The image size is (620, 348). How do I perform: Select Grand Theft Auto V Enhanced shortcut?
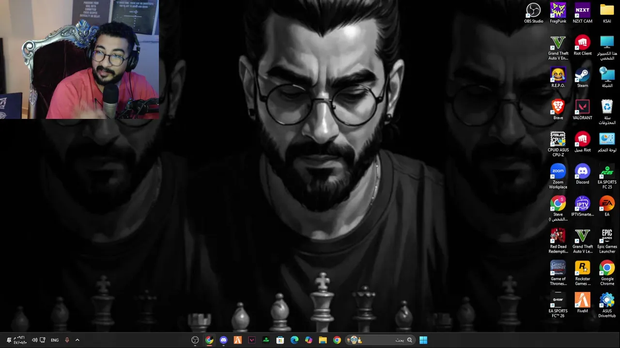(558, 48)
